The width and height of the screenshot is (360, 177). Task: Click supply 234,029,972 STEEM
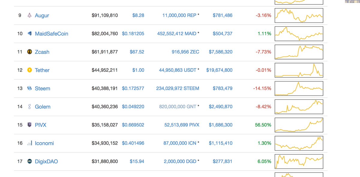point(178,88)
